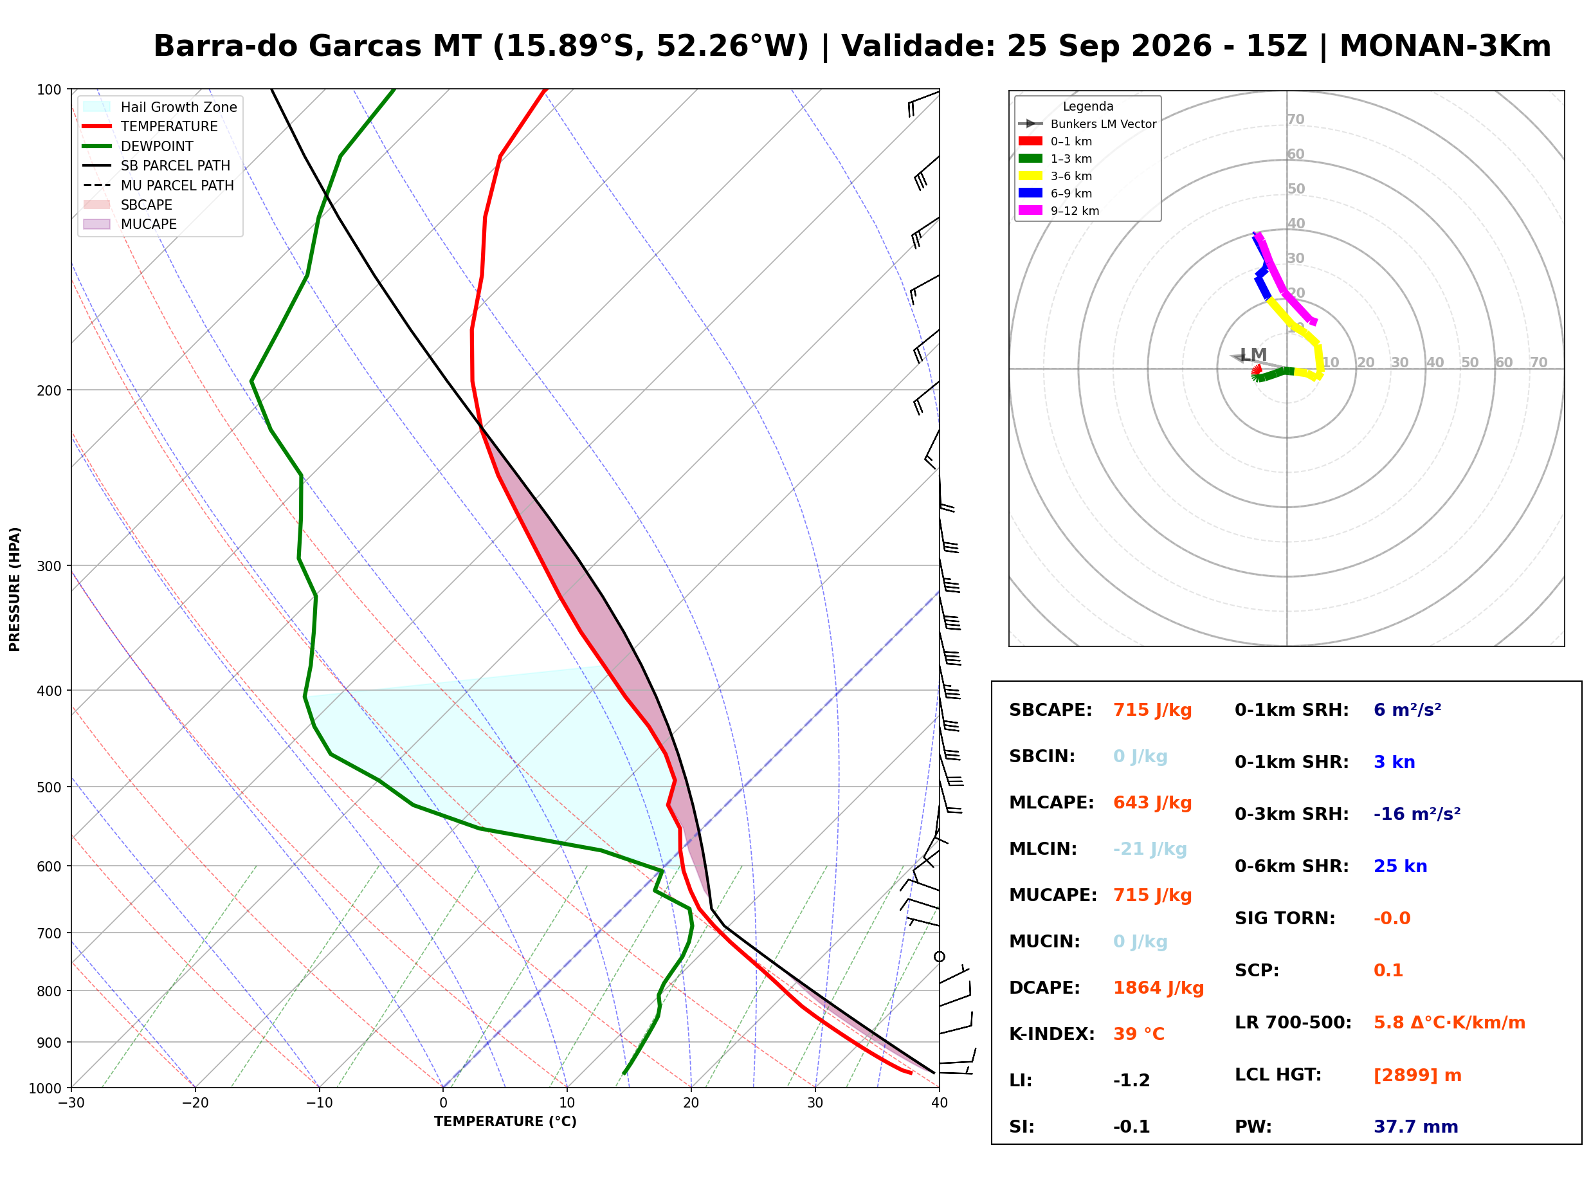Click the MUCAPE legend swatch
The image size is (1591, 1177).
pos(97,224)
